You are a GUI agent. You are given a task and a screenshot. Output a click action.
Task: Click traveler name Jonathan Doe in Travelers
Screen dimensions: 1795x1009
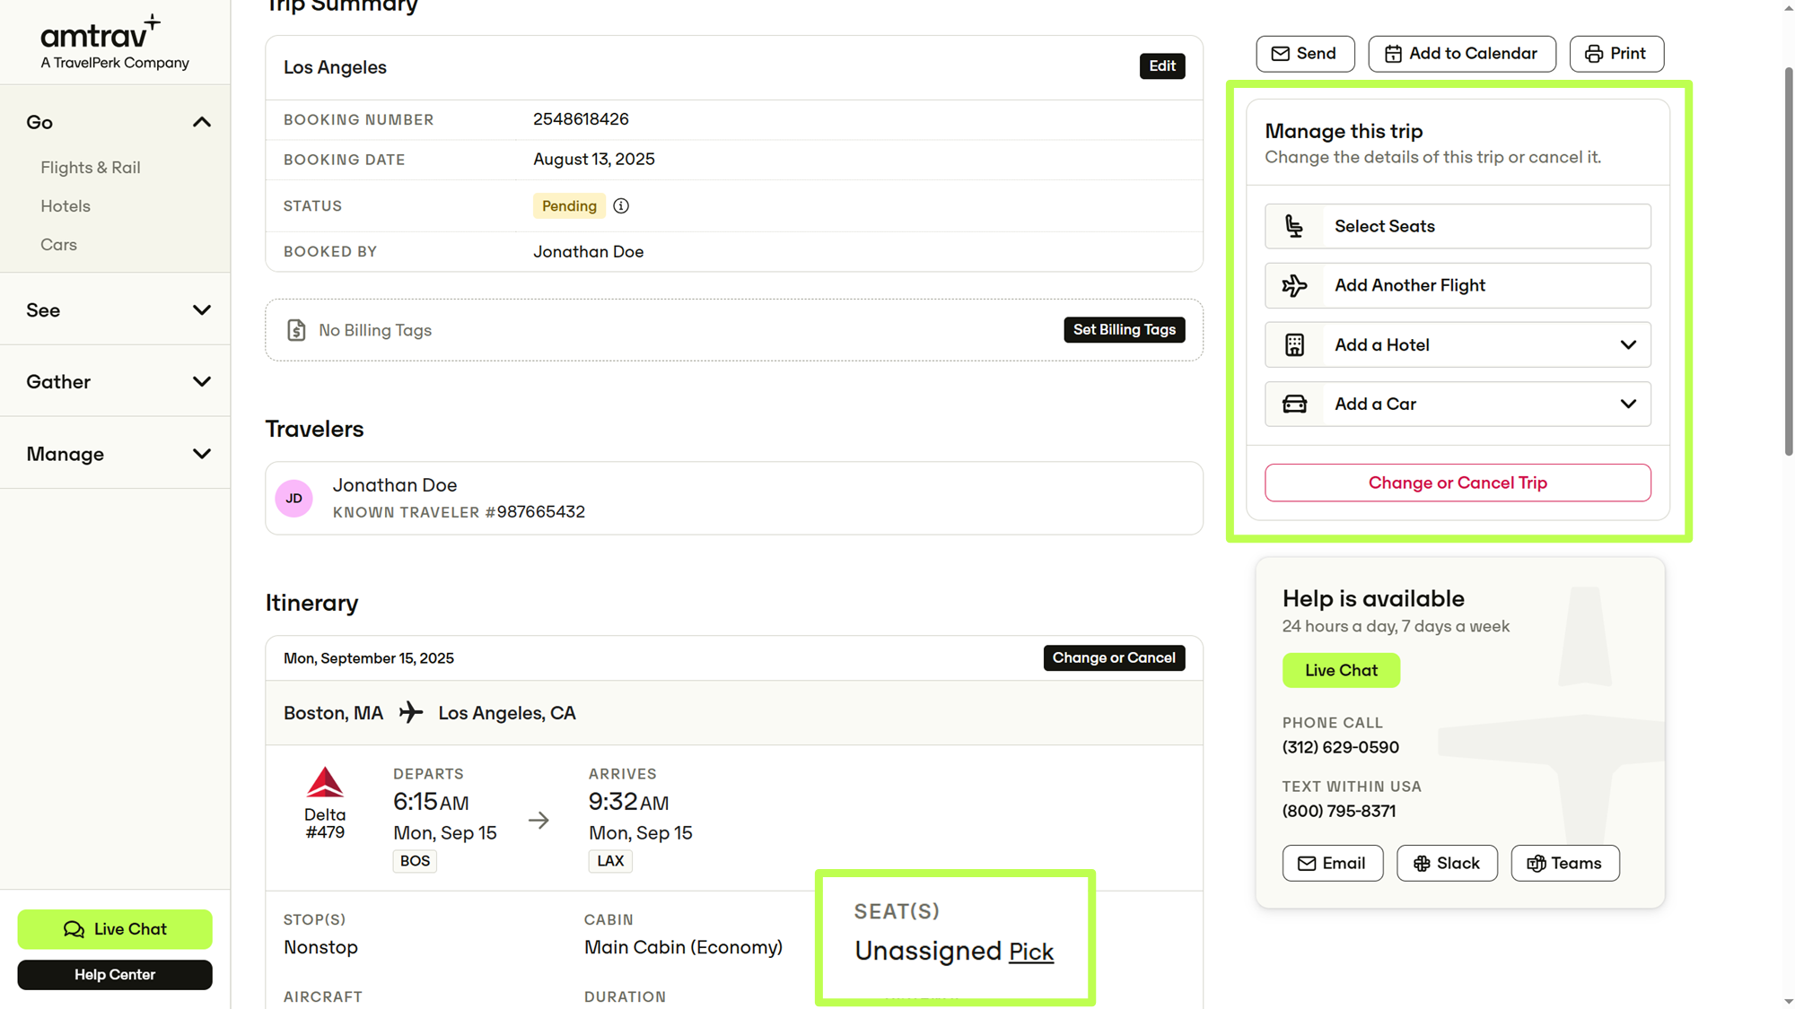pyautogui.click(x=395, y=485)
